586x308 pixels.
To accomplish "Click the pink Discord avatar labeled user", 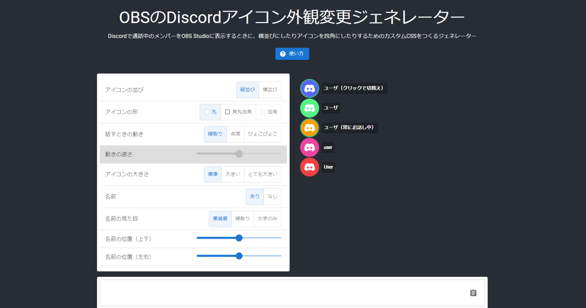I will point(309,147).
